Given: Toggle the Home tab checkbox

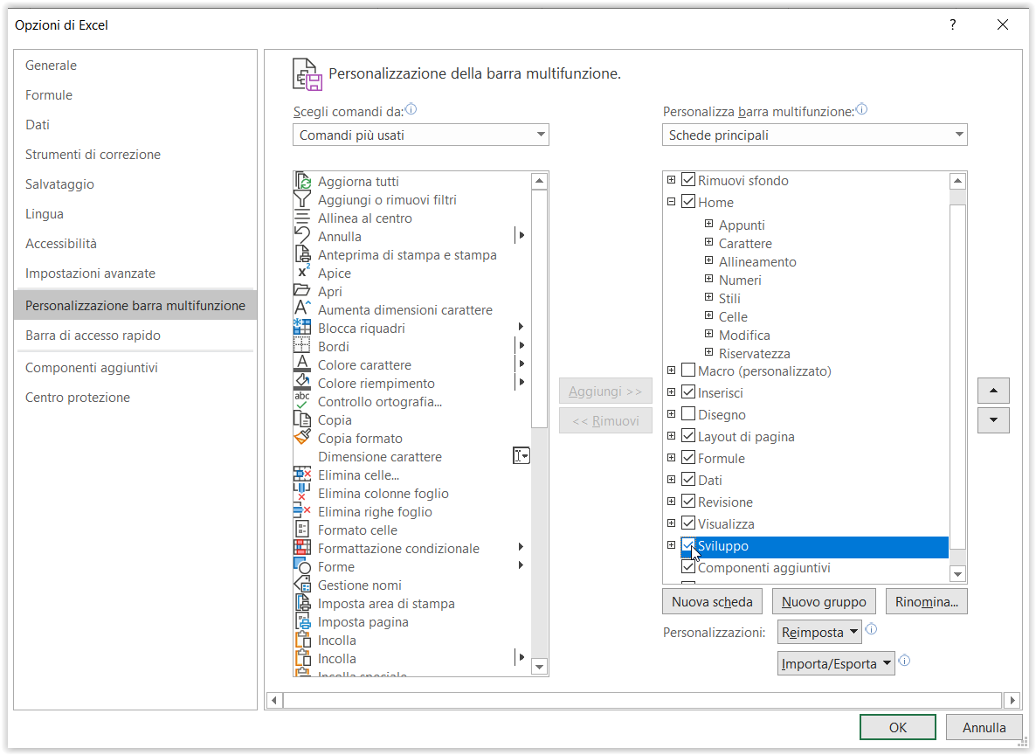Looking at the screenshot, I should pyautogui.click(x=688, y=202).
